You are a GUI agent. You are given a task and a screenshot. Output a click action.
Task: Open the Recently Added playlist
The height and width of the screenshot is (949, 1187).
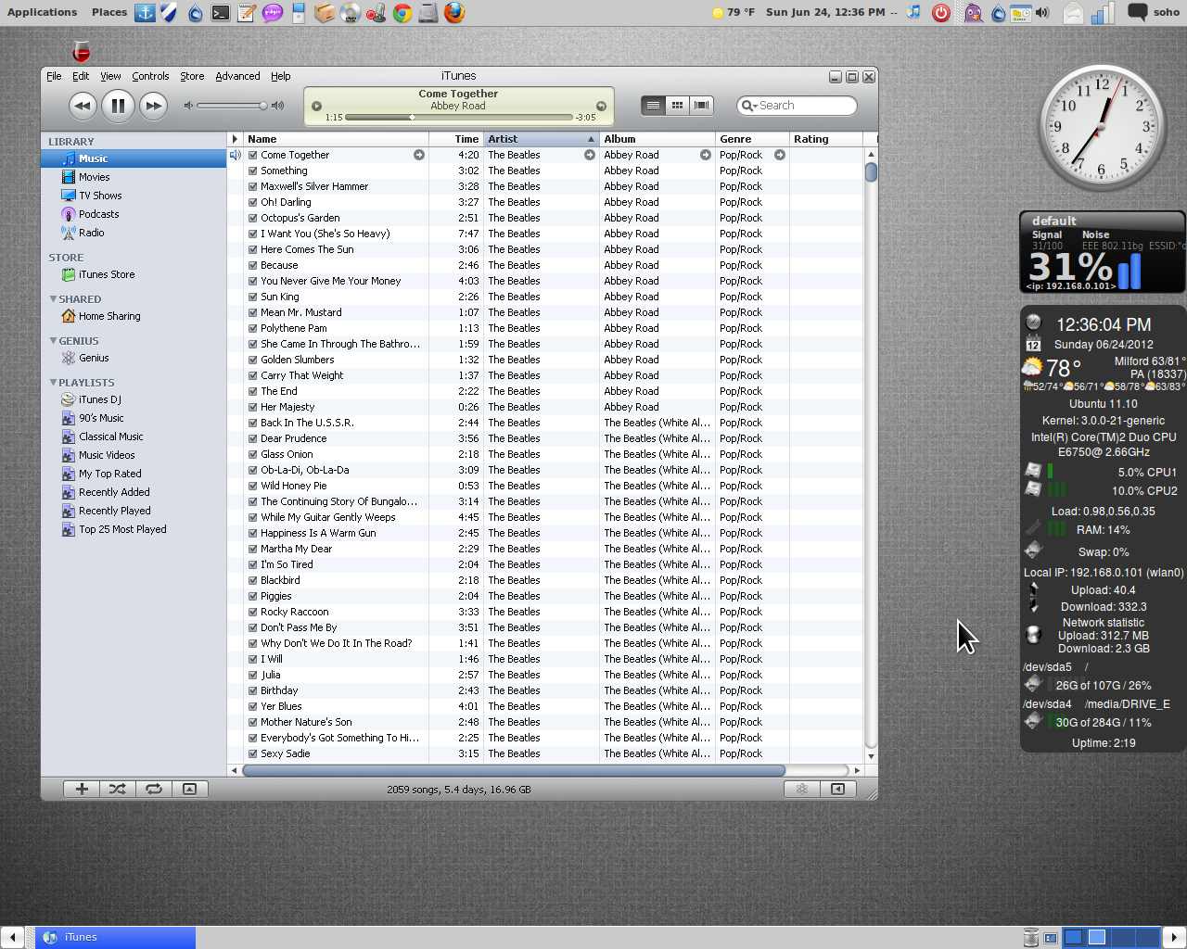[114, 492]
